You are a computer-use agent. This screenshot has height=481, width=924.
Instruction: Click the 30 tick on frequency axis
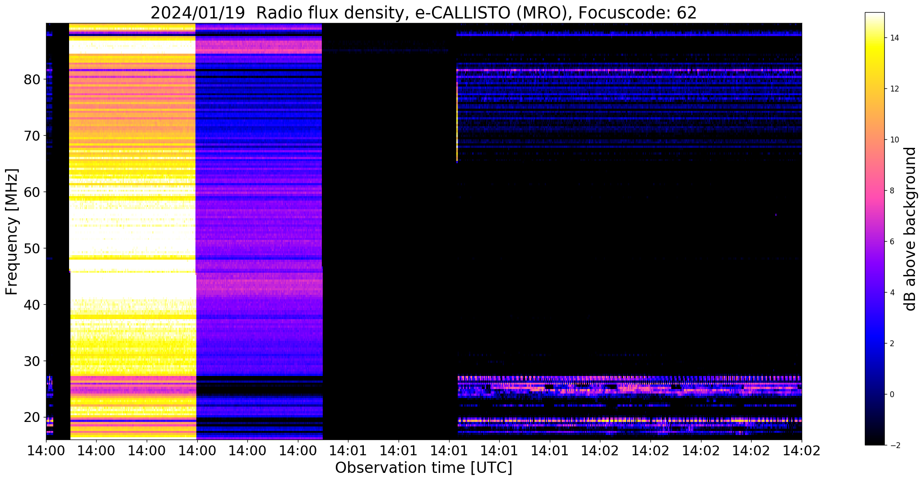click(33, 362)
